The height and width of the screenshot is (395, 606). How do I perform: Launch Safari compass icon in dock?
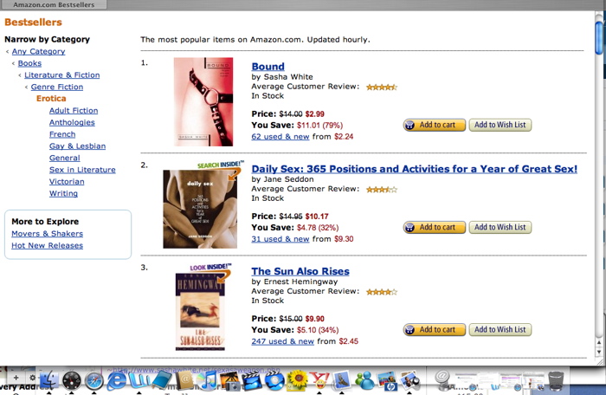click(93, 381)
